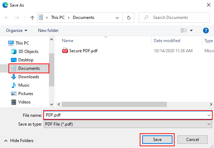The height and width of the screenshot is (148, 214).
Task: Click the Save button
Action: pos(157,140)
